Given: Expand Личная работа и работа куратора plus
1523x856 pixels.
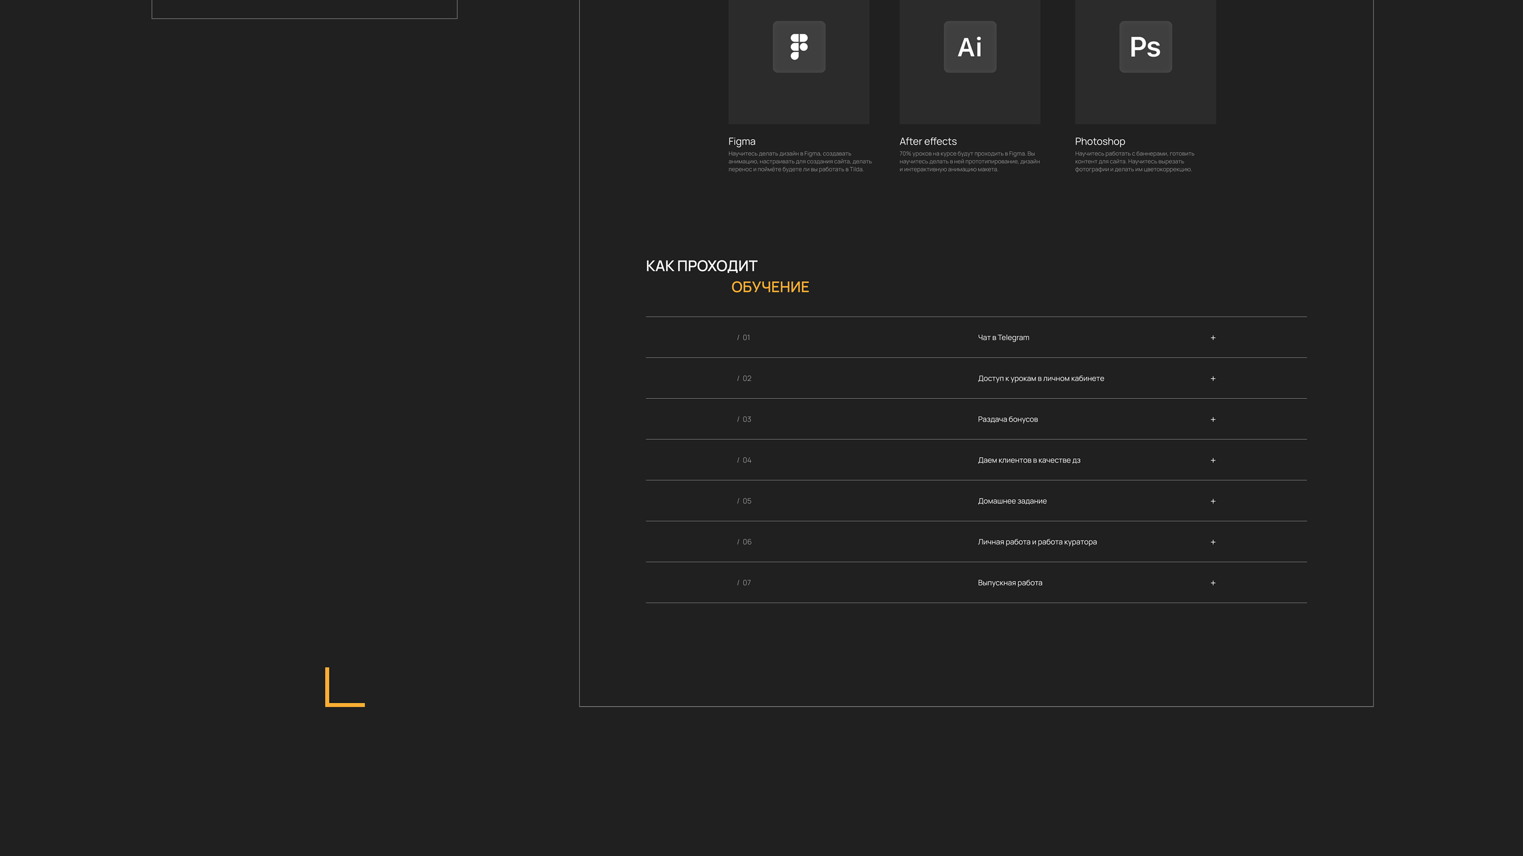Looking at the screenshot, I should (1212, 542).
